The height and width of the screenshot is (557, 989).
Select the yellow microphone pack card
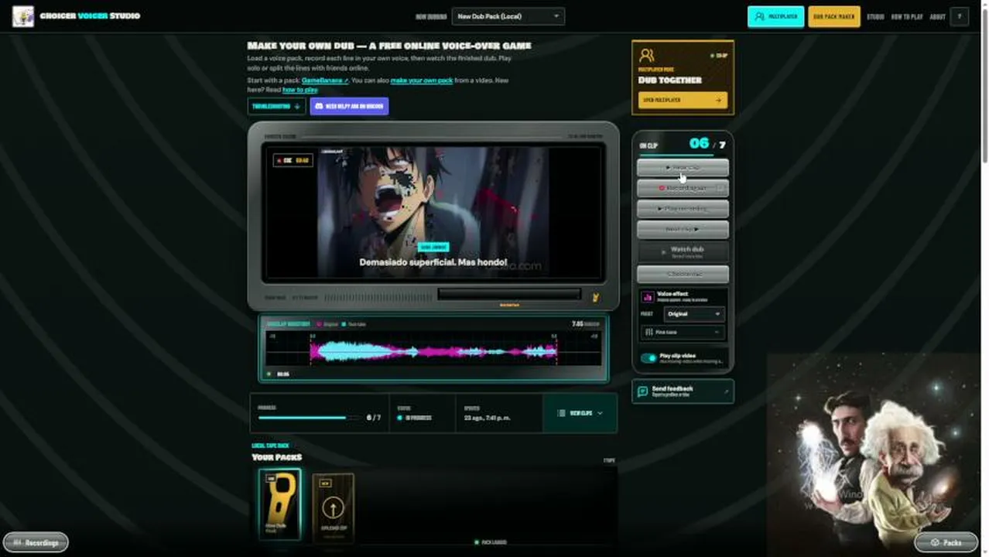(279, 504)
